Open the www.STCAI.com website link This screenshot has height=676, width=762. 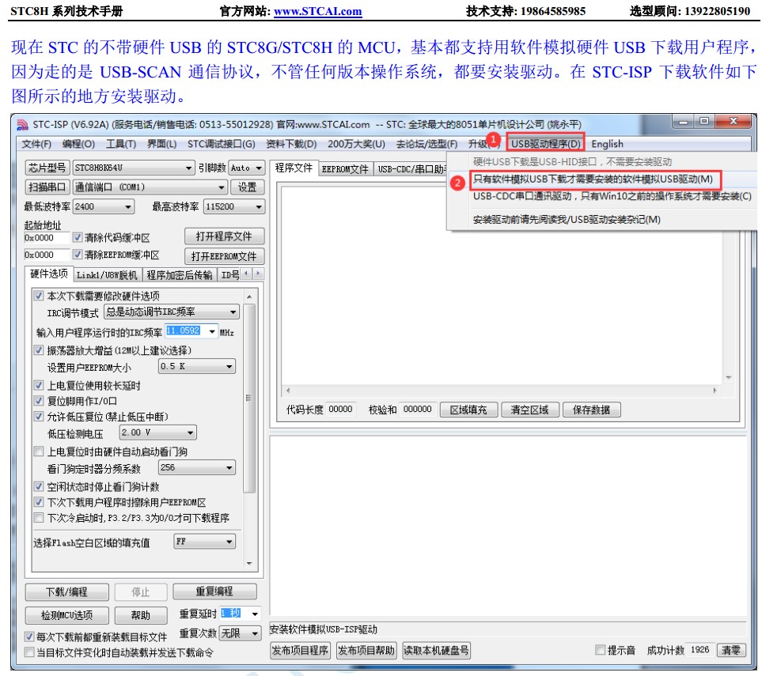(x=318, y=11)
